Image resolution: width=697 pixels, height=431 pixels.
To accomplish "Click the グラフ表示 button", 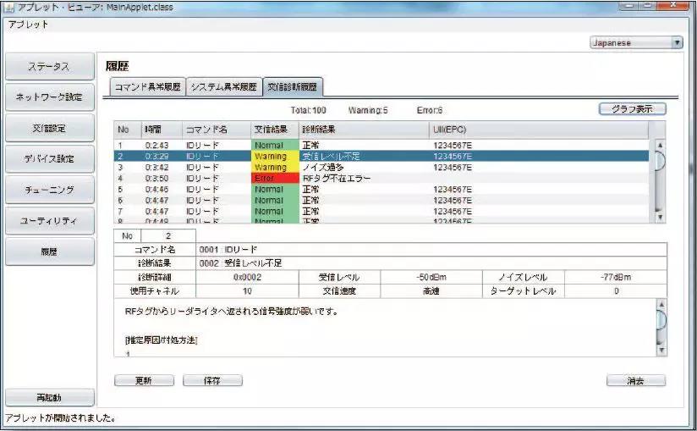I will (x=632, y=109).
